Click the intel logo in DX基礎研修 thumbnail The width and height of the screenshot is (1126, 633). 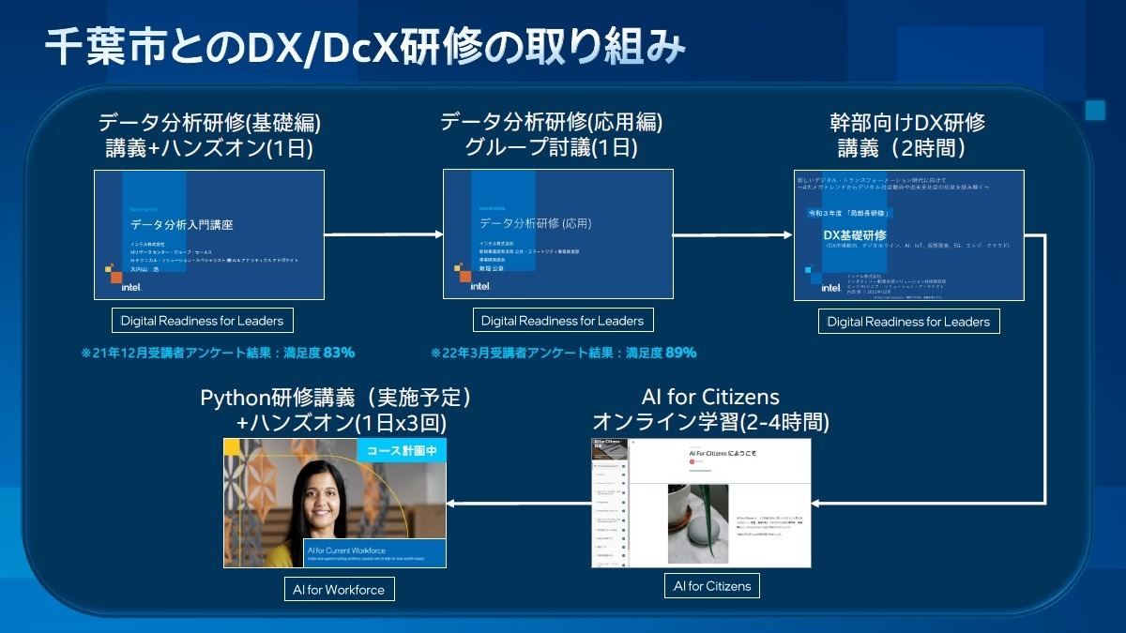(831, 287)
